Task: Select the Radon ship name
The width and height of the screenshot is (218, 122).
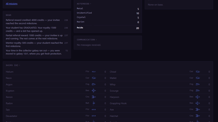Action: point(9,103)
